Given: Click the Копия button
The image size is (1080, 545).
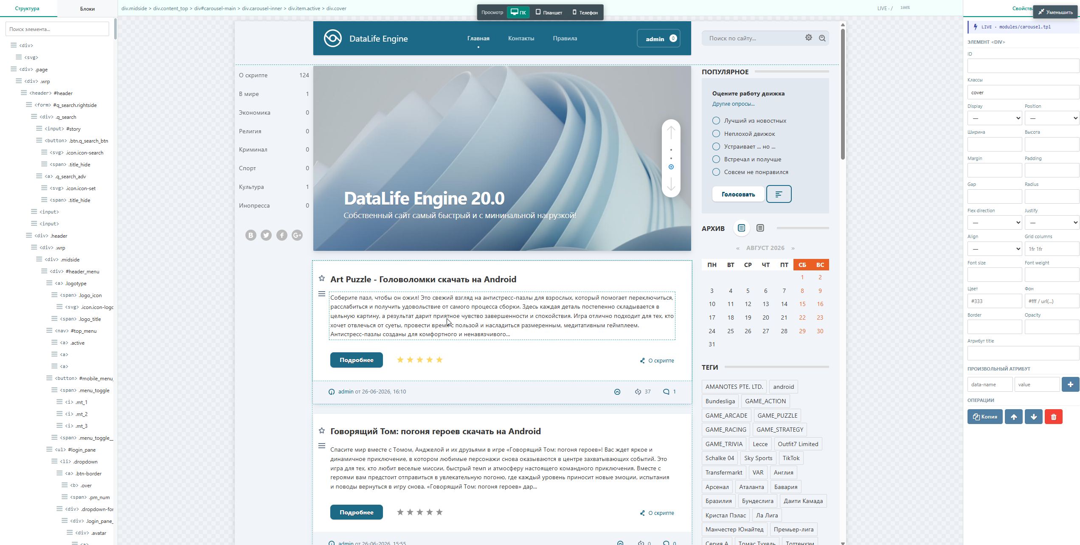Looking at the screenshot, I should coord(985,417).
